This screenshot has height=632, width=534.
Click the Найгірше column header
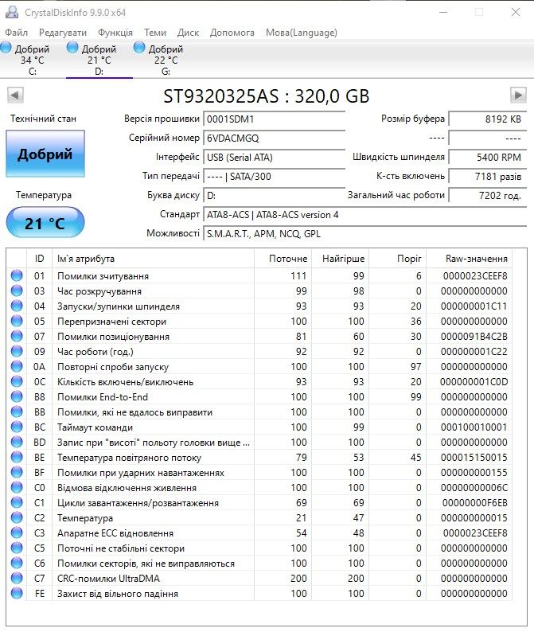coord(341,259)
